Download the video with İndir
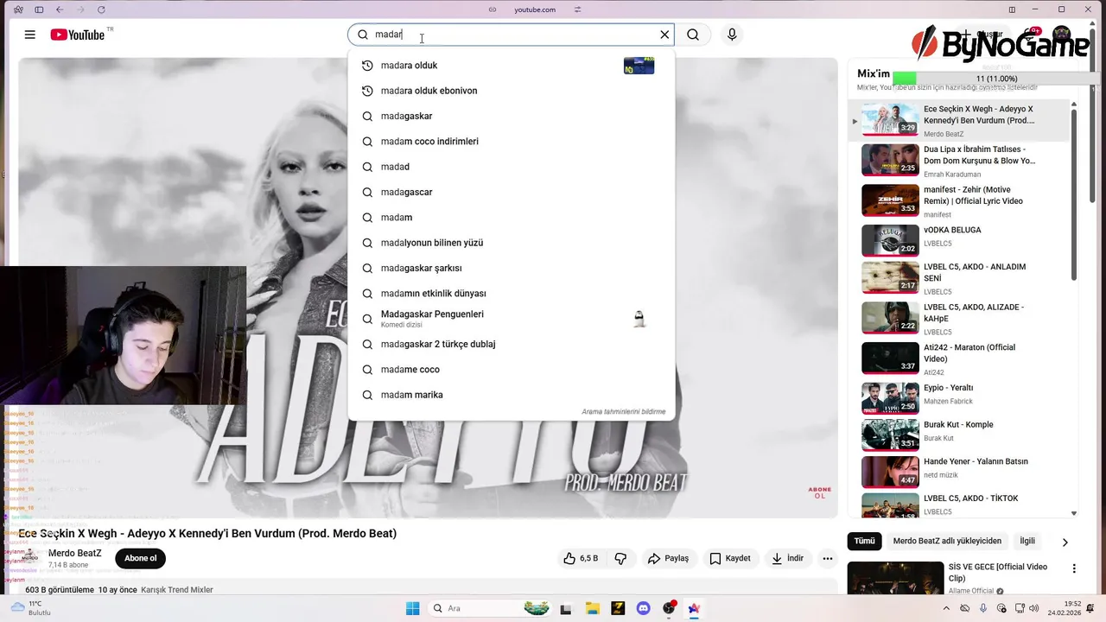Viewport: 1106px width, 622px height. tap(787, 559)
